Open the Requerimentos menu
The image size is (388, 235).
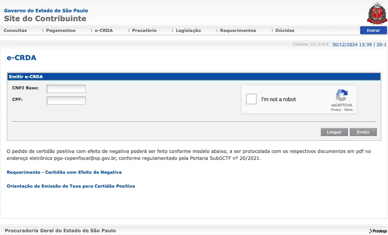tap(238, 30)
